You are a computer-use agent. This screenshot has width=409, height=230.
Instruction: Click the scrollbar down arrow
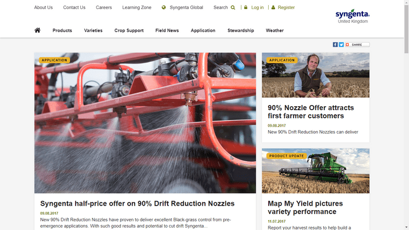[406, 228]
